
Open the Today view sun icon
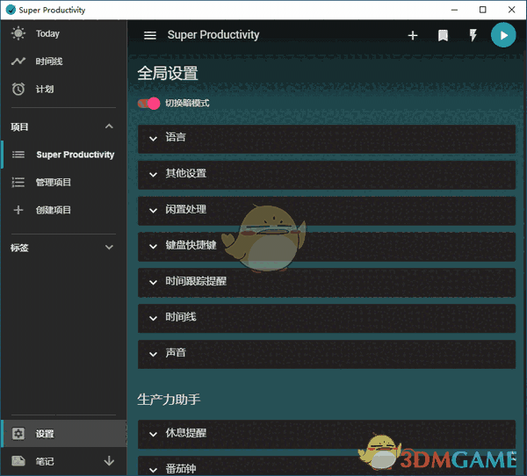(18, 33)
